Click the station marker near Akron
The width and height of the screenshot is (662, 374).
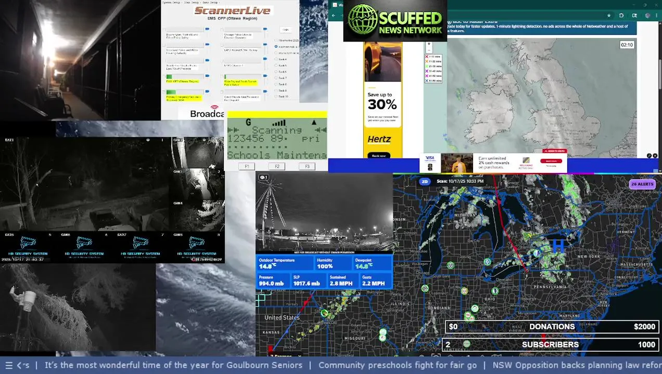(495, 291)
